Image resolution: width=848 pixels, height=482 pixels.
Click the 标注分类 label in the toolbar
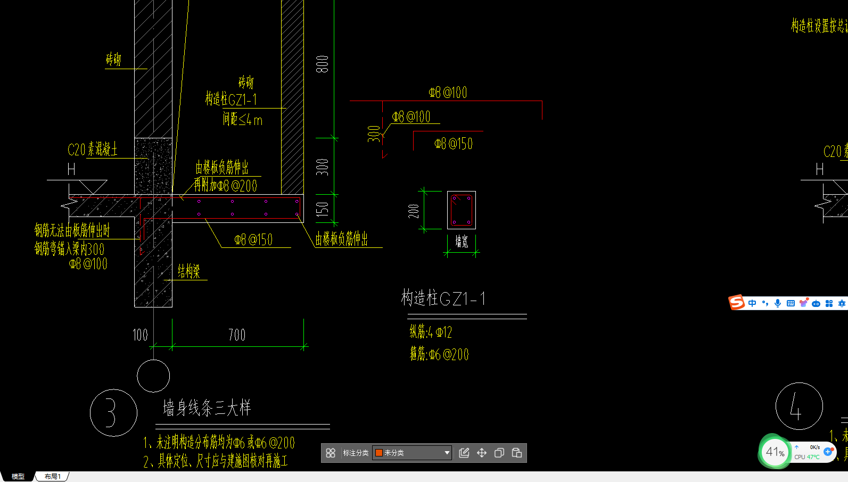356,453
